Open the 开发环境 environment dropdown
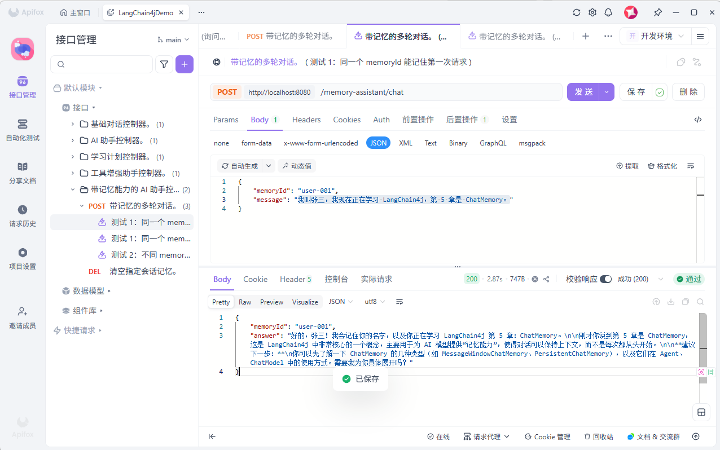 (655, 36)
